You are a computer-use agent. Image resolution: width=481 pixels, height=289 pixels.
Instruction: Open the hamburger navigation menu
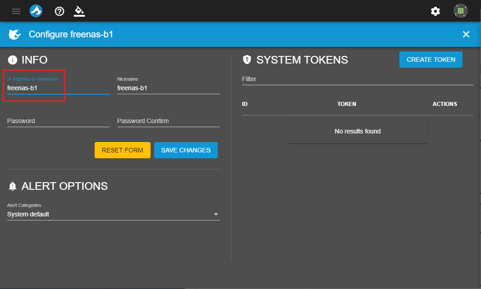point(16,11)
